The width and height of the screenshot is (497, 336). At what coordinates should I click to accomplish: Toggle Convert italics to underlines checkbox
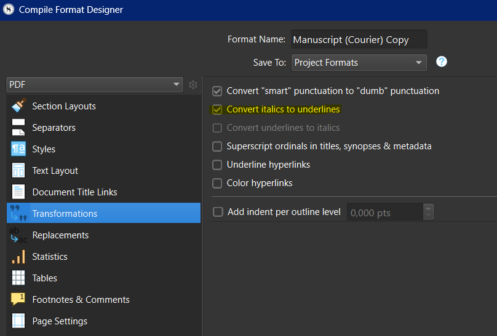coord(217,109)
